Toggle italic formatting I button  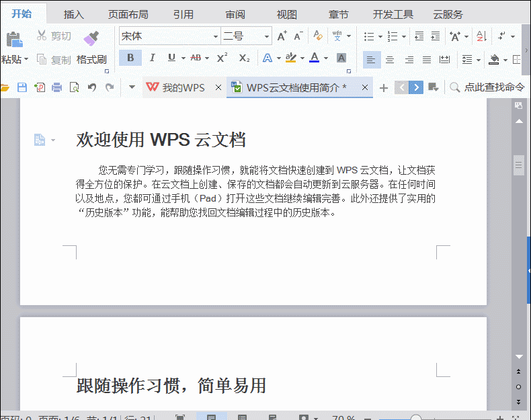click(153, 58)
